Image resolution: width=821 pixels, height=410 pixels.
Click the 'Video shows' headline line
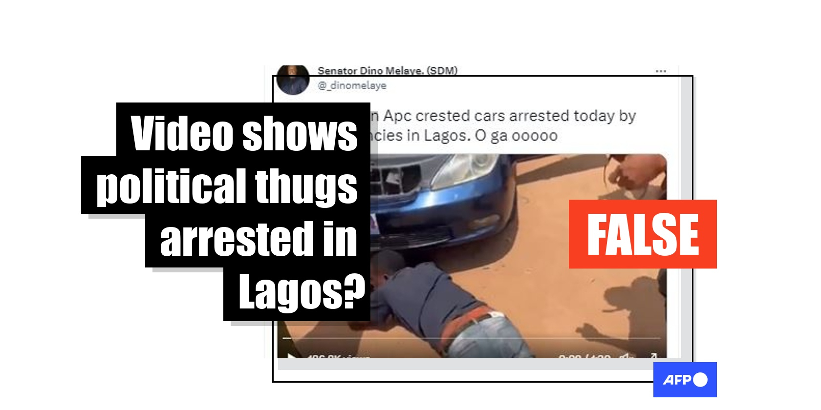(x=243, y=133)
